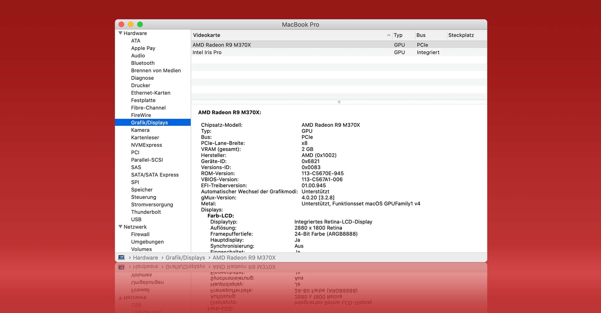
Task: Select Kamera in the sidebar
Action: tap(140, 130)
